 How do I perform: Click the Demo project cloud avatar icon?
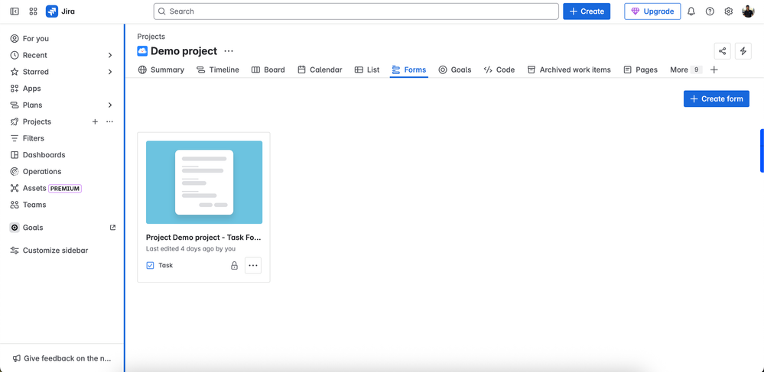[142, 51]
